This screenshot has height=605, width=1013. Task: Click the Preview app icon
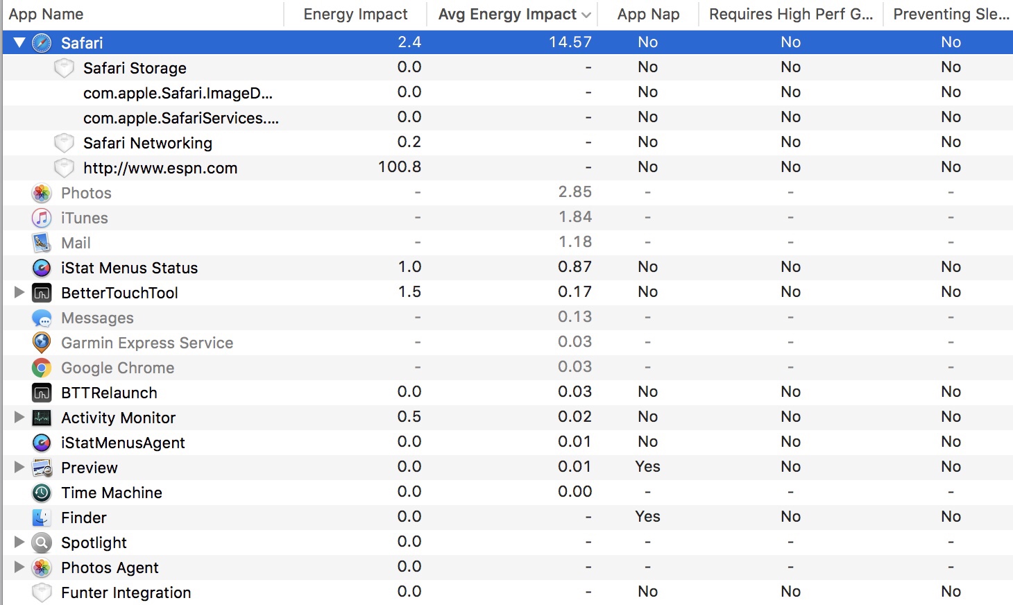pyautogui.click(x=42, y=468)
